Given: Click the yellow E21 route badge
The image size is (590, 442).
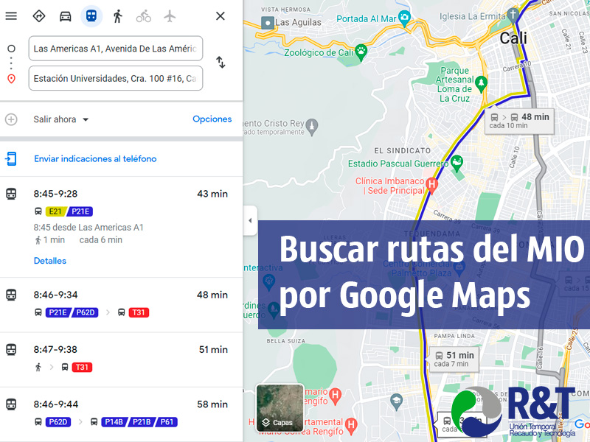Looking at the screenshot, I should 56,211.
